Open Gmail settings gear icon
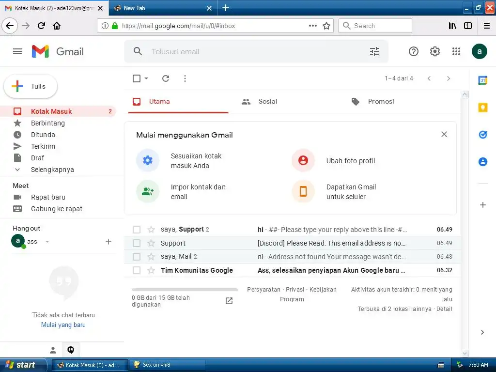 click(434, 51)
